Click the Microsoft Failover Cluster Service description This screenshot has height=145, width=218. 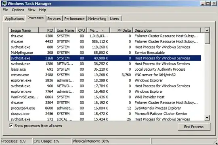pos(161,114)
